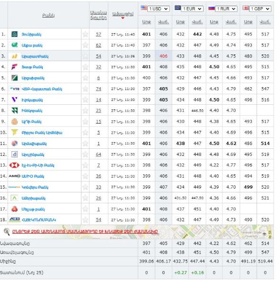Sort by Մասնաճյուղեր column header

coord(98,15)
